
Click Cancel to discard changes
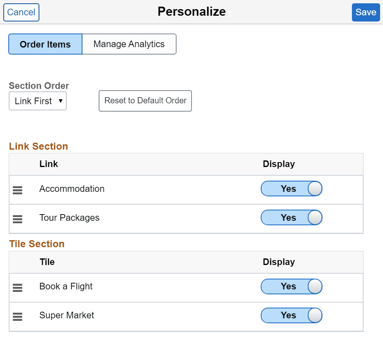pos(21,12)
